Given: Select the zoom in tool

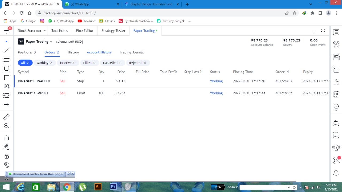Looking at the screenshot, I should coord(6,126).
